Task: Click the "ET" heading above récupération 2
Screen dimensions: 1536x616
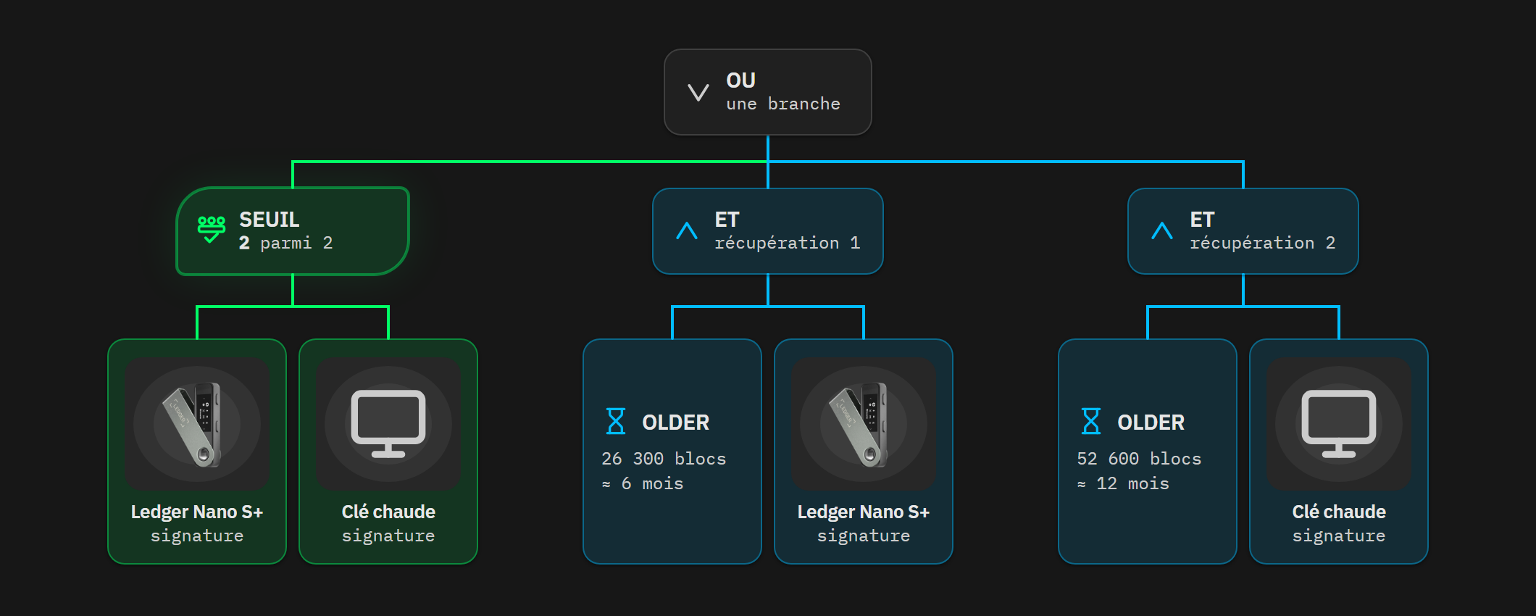Action: point(1203,219)
